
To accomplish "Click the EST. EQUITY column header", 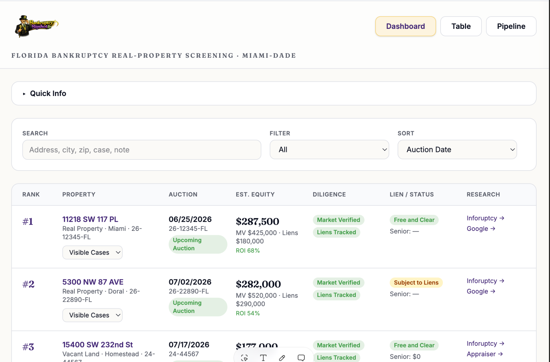I will [x=255, y=195].
